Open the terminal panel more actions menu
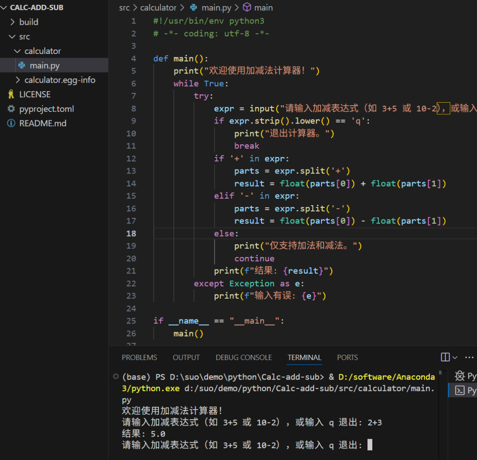477x460 pixels. point(469,357)
